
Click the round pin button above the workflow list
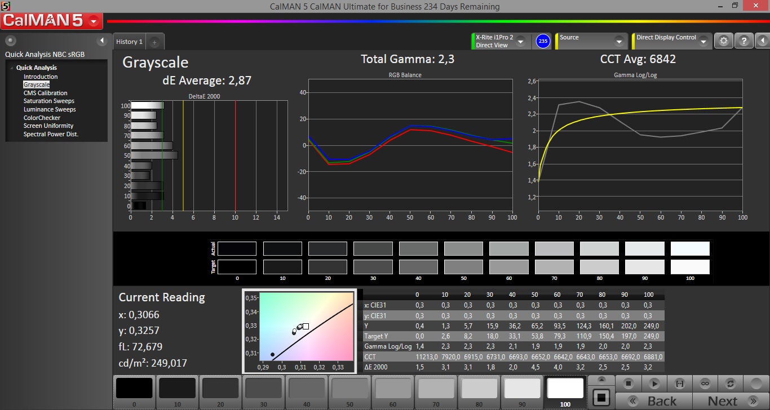(10, 41)
